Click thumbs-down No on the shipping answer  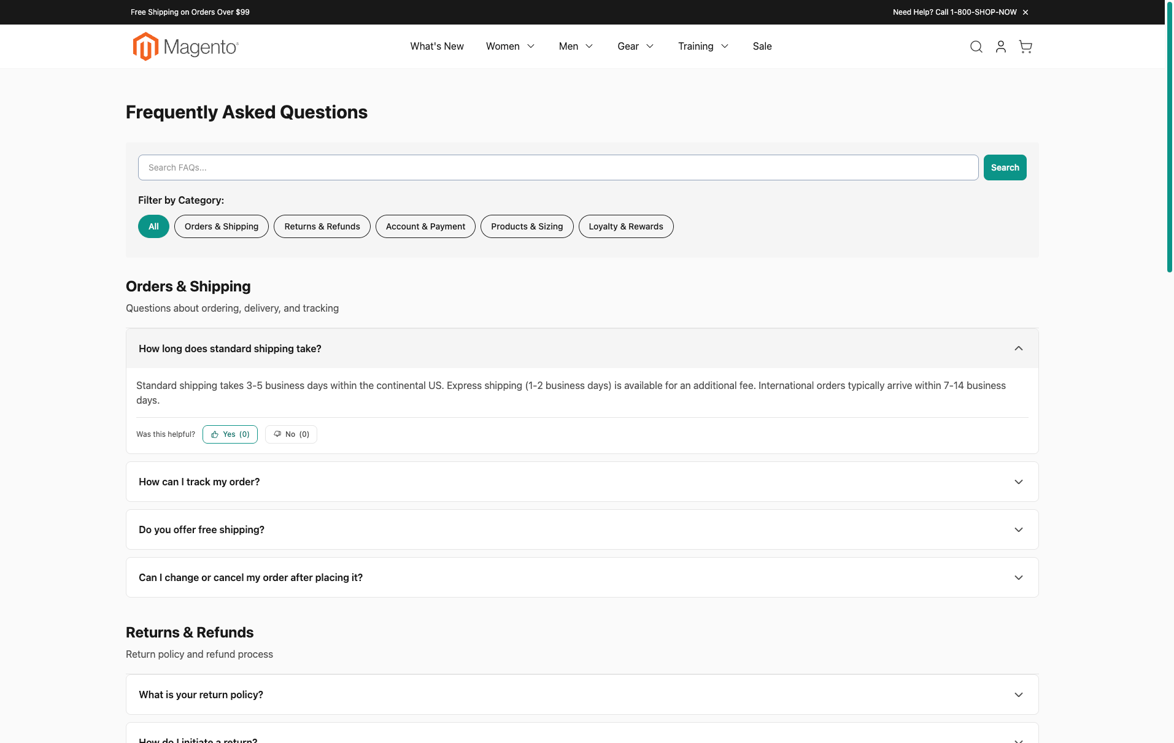[290, 434]
